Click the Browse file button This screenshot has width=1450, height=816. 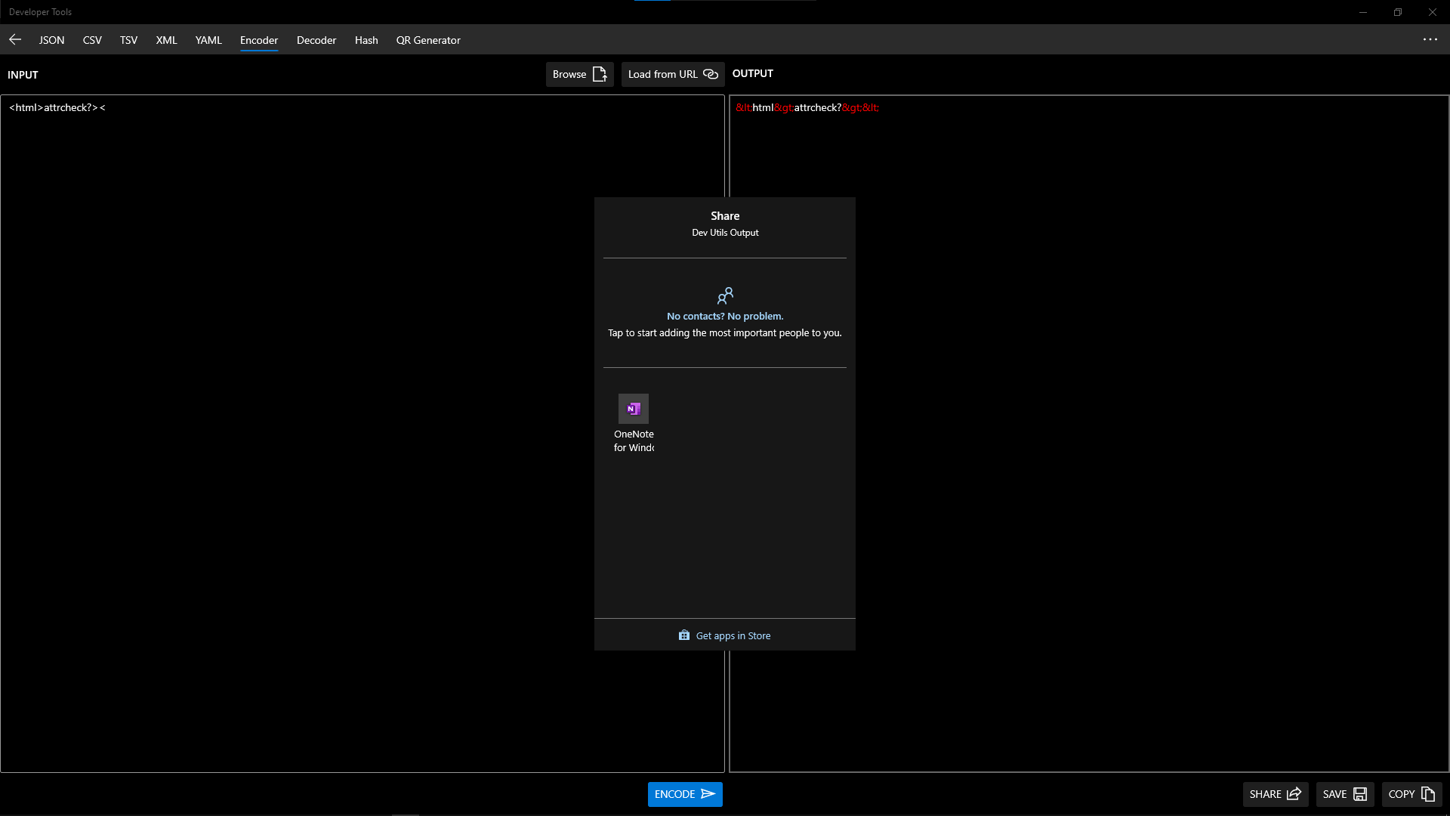pyautogui.click(x=579, y=74)
